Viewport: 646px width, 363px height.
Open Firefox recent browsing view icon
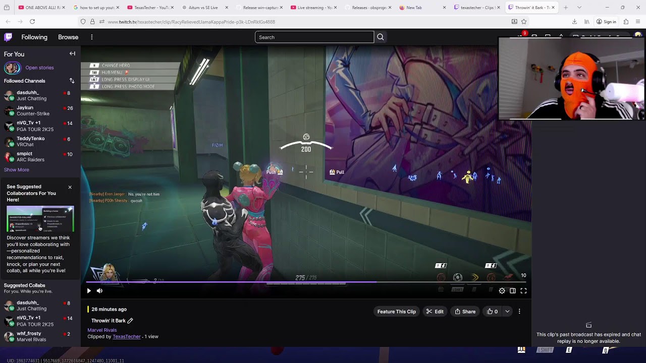[7, 8]
